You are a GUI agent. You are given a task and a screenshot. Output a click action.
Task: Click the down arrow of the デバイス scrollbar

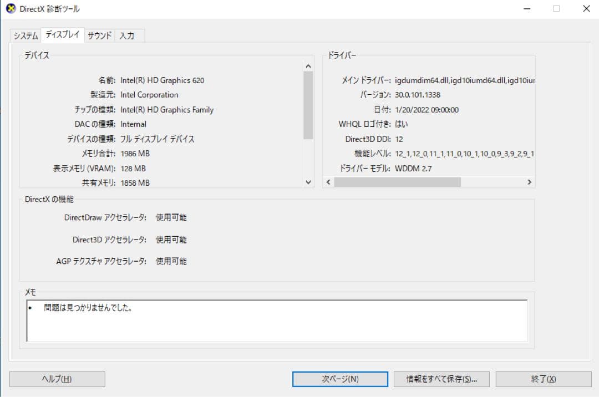click(308, 182)
